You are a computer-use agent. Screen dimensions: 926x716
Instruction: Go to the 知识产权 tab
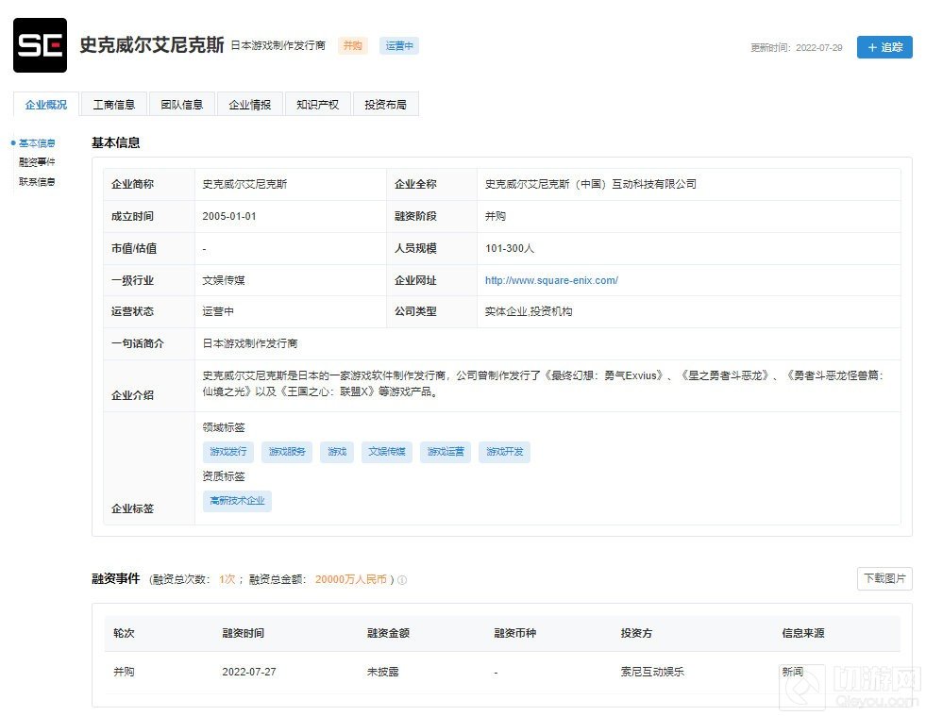317,105
